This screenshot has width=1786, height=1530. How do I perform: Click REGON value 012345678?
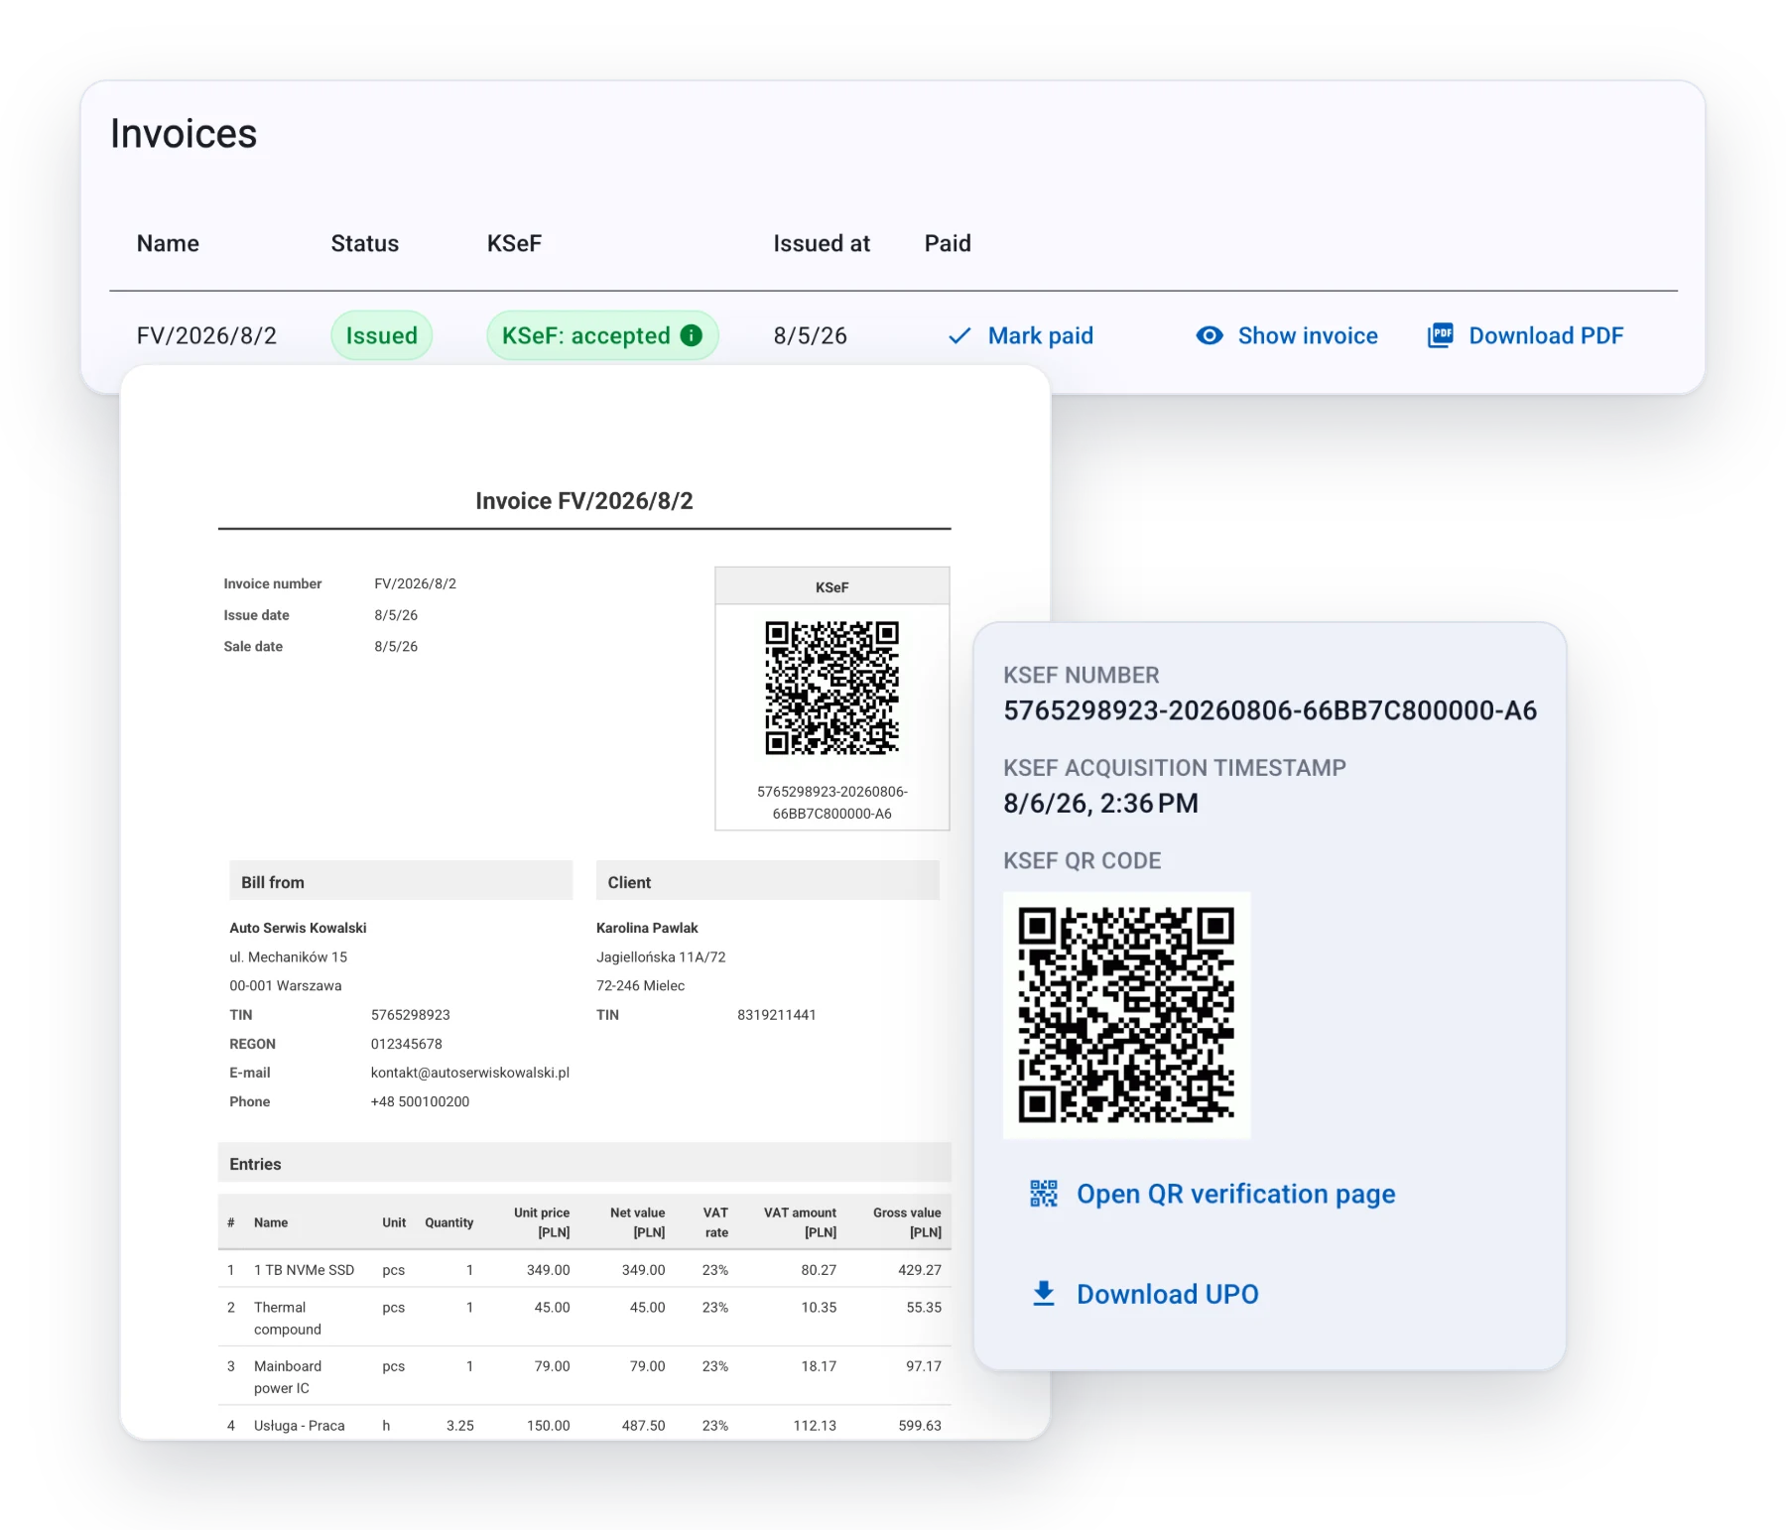click(407, 1044)
